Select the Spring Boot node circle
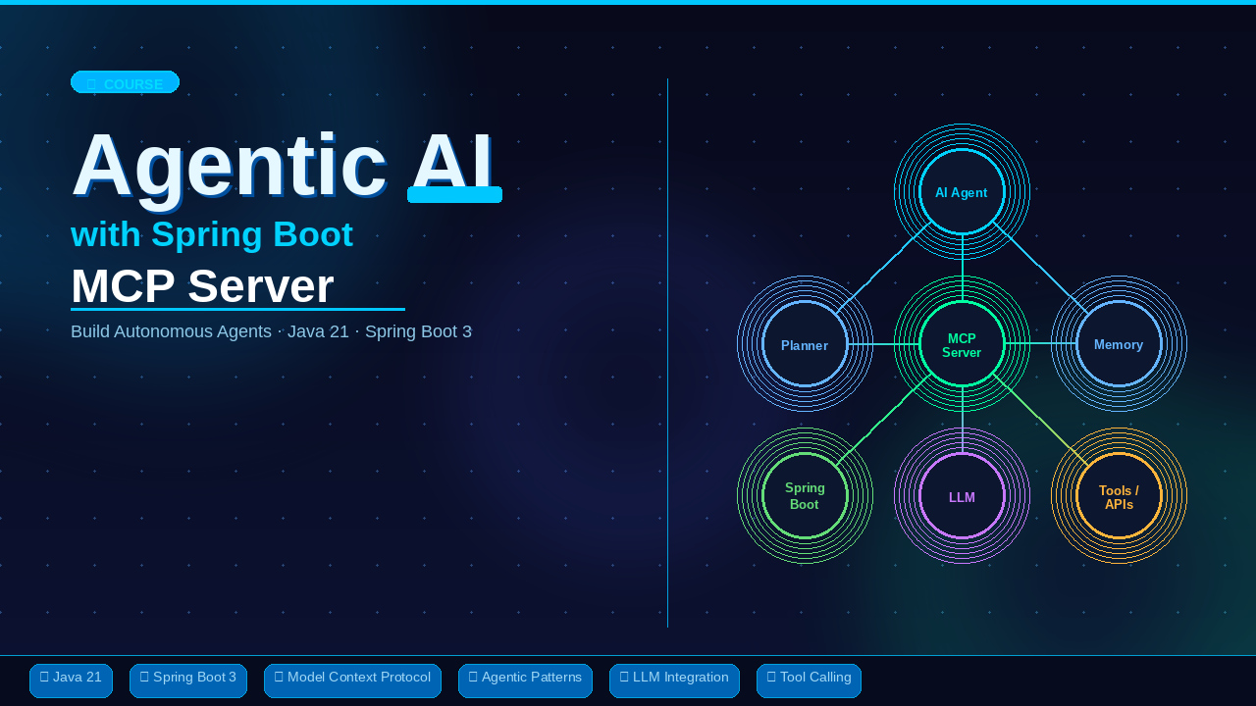This screenshot has height=706, width=1256. [805, 496]
